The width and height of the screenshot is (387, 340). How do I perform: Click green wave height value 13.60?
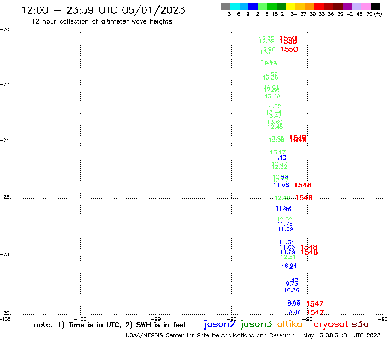pos(275,122)
